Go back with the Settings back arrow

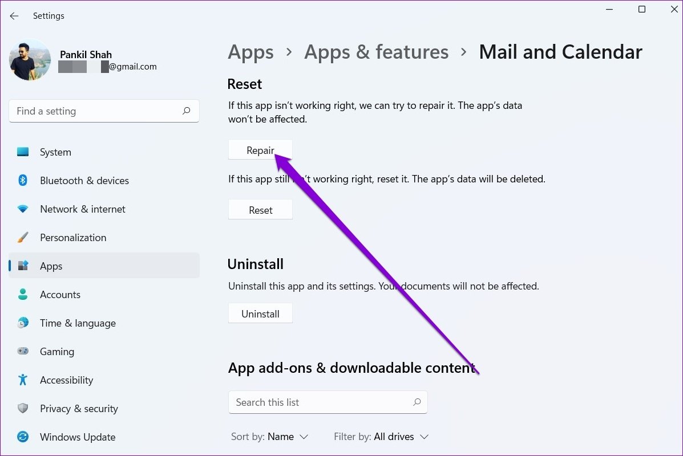point(14,16)
